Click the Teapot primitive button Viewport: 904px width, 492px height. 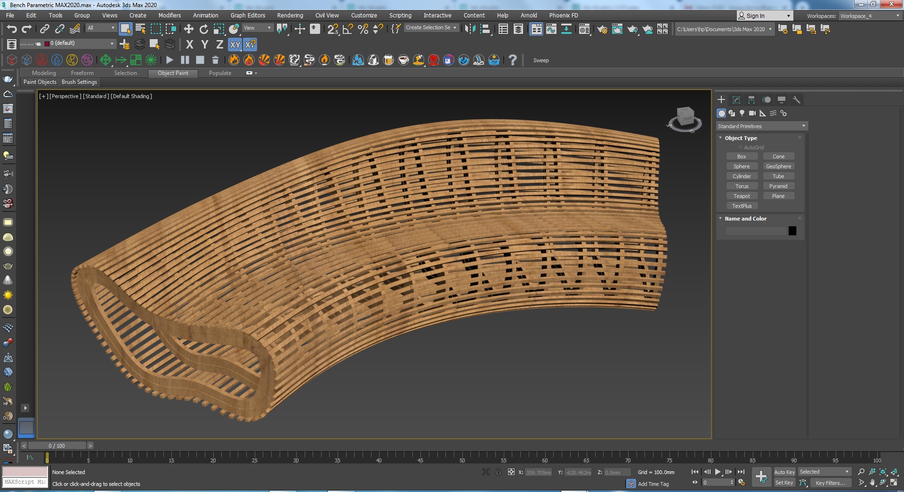742,196
